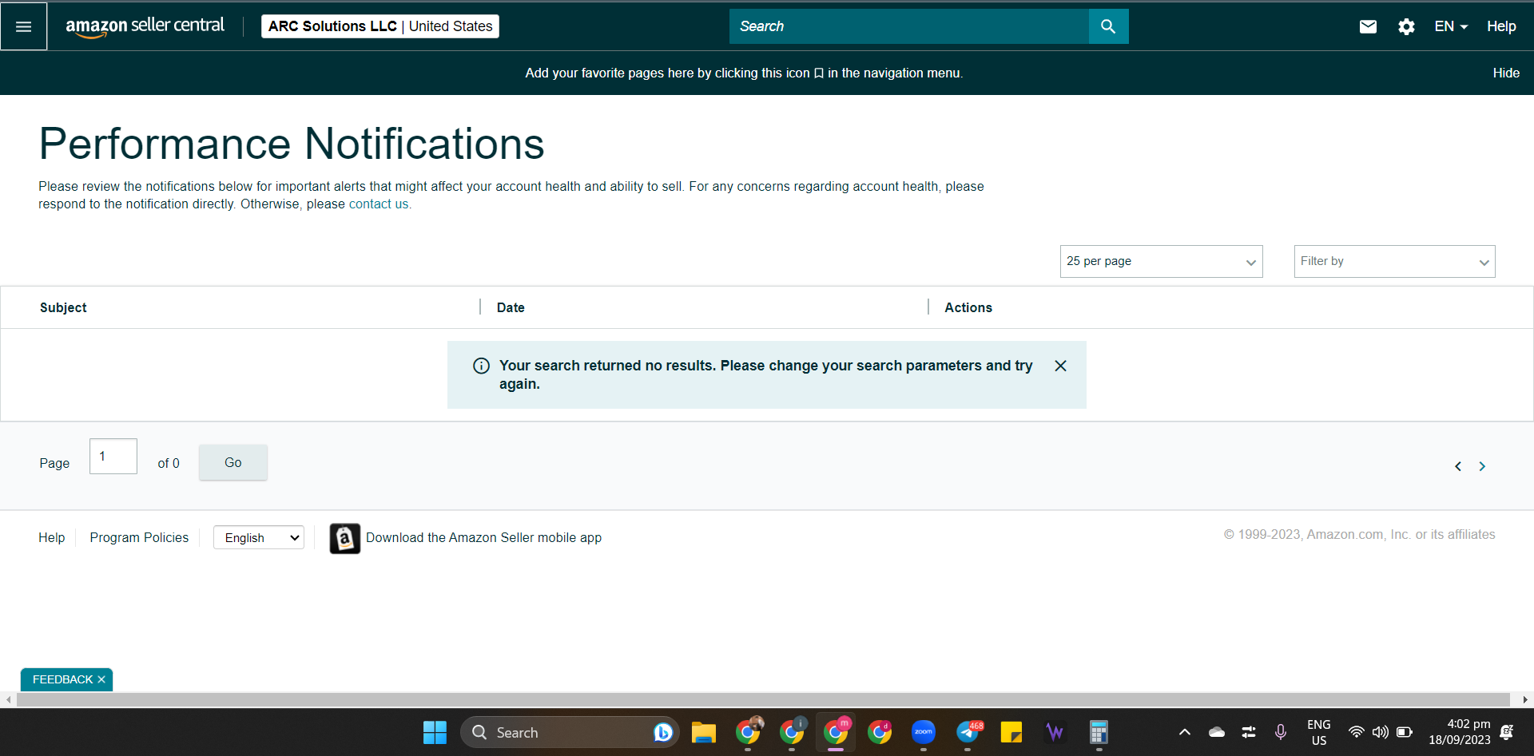Open Telegram from the taskbar
1534x756 pixels.
(968, 732)
